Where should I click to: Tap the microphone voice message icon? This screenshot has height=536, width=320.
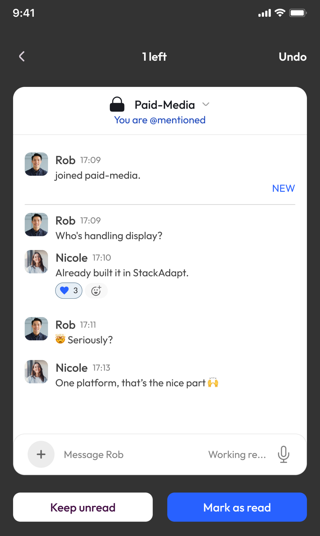click(283, 454)
